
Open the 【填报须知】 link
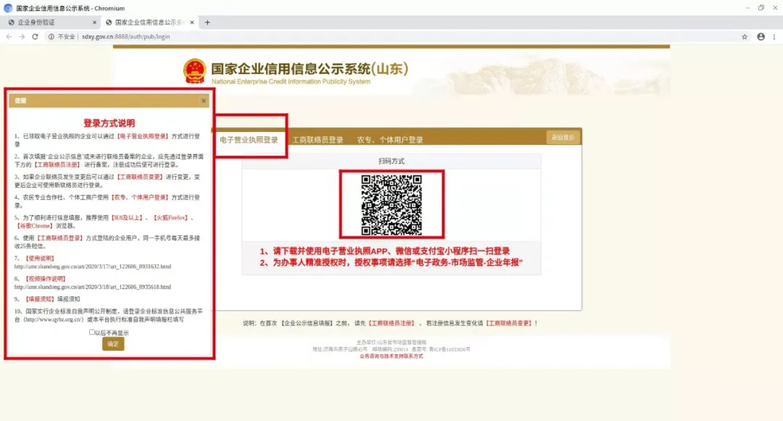point(40,299)
